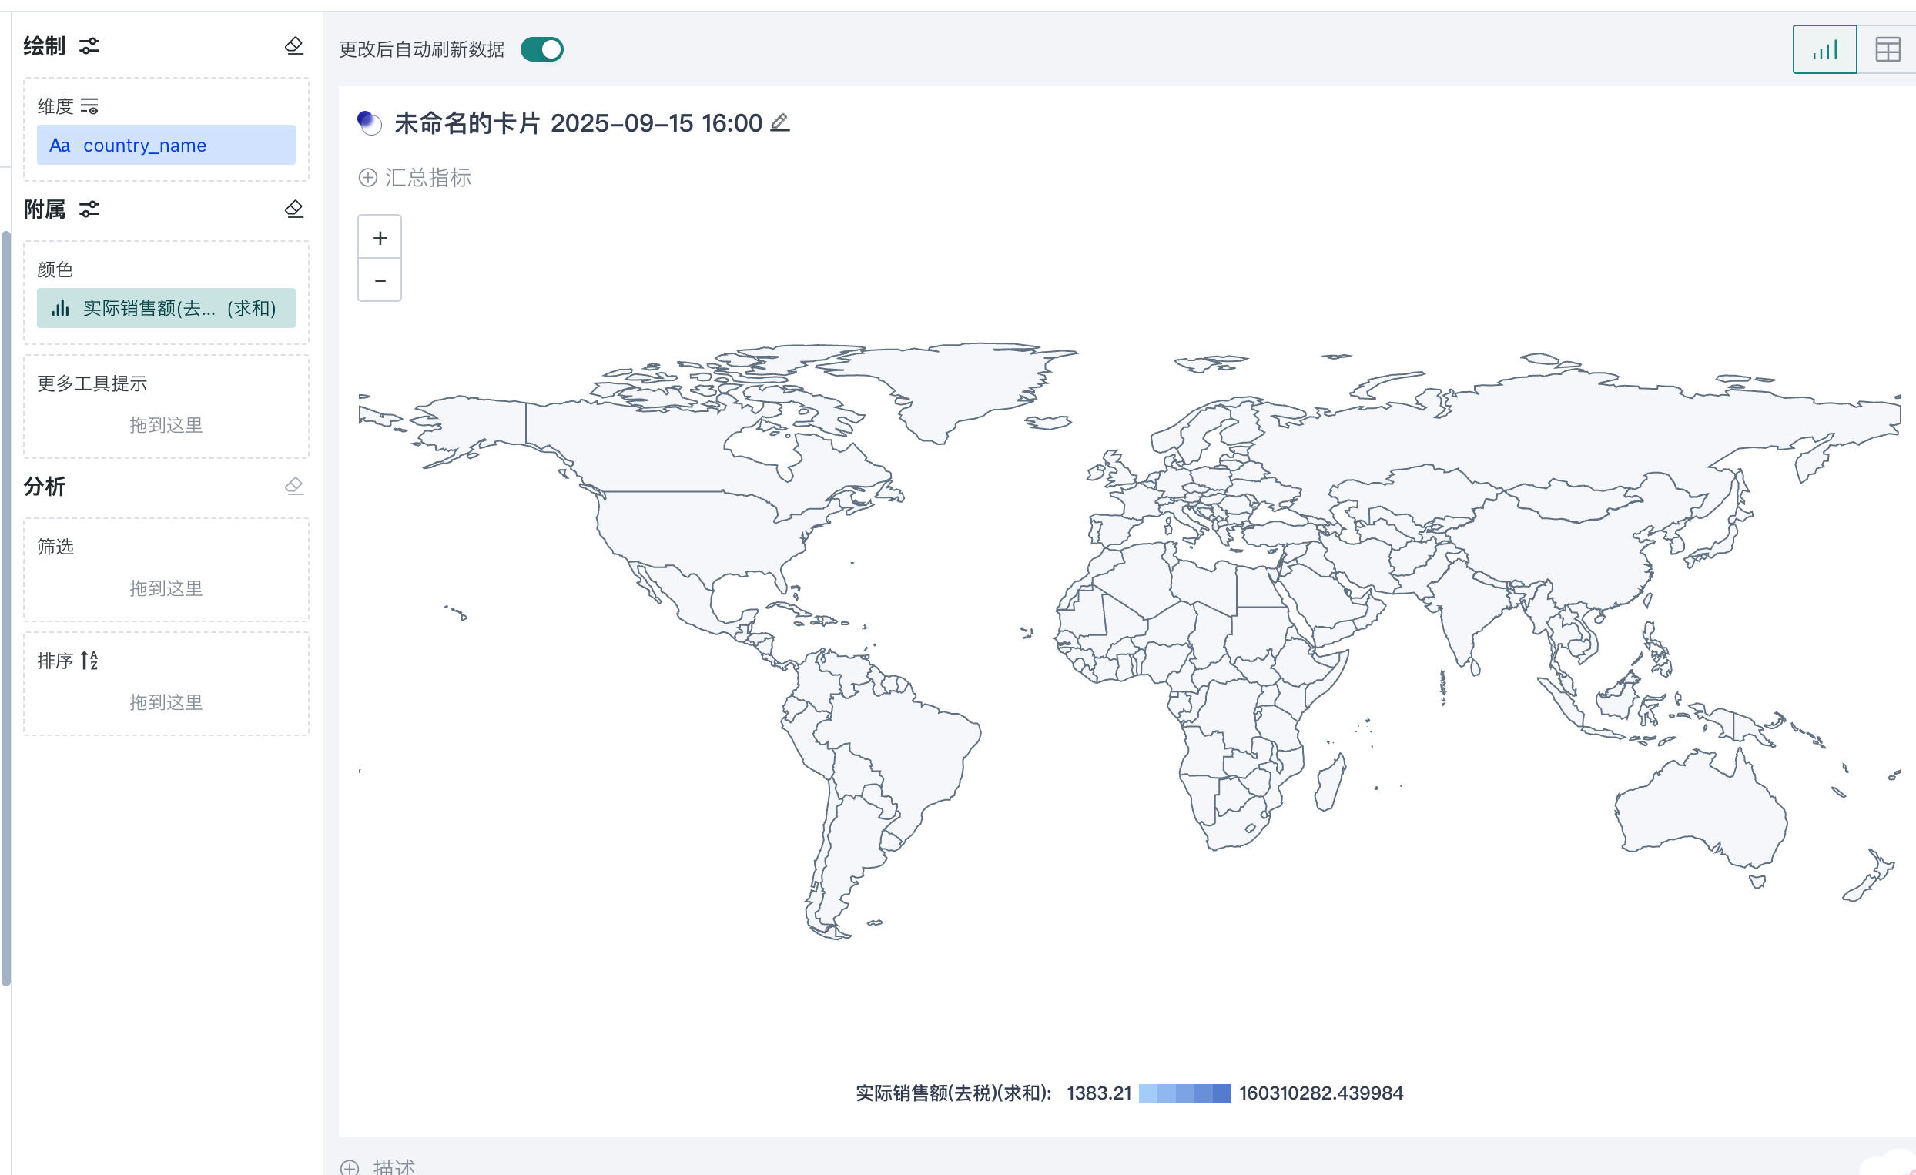Switch to table view tab
This screenshot has width=1916, height=1175.
(x=1888, y=50)
